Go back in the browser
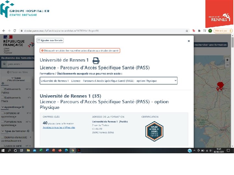The width and height of the screenshot is (234, 175). pyautogui.click(x=4, y=31)
